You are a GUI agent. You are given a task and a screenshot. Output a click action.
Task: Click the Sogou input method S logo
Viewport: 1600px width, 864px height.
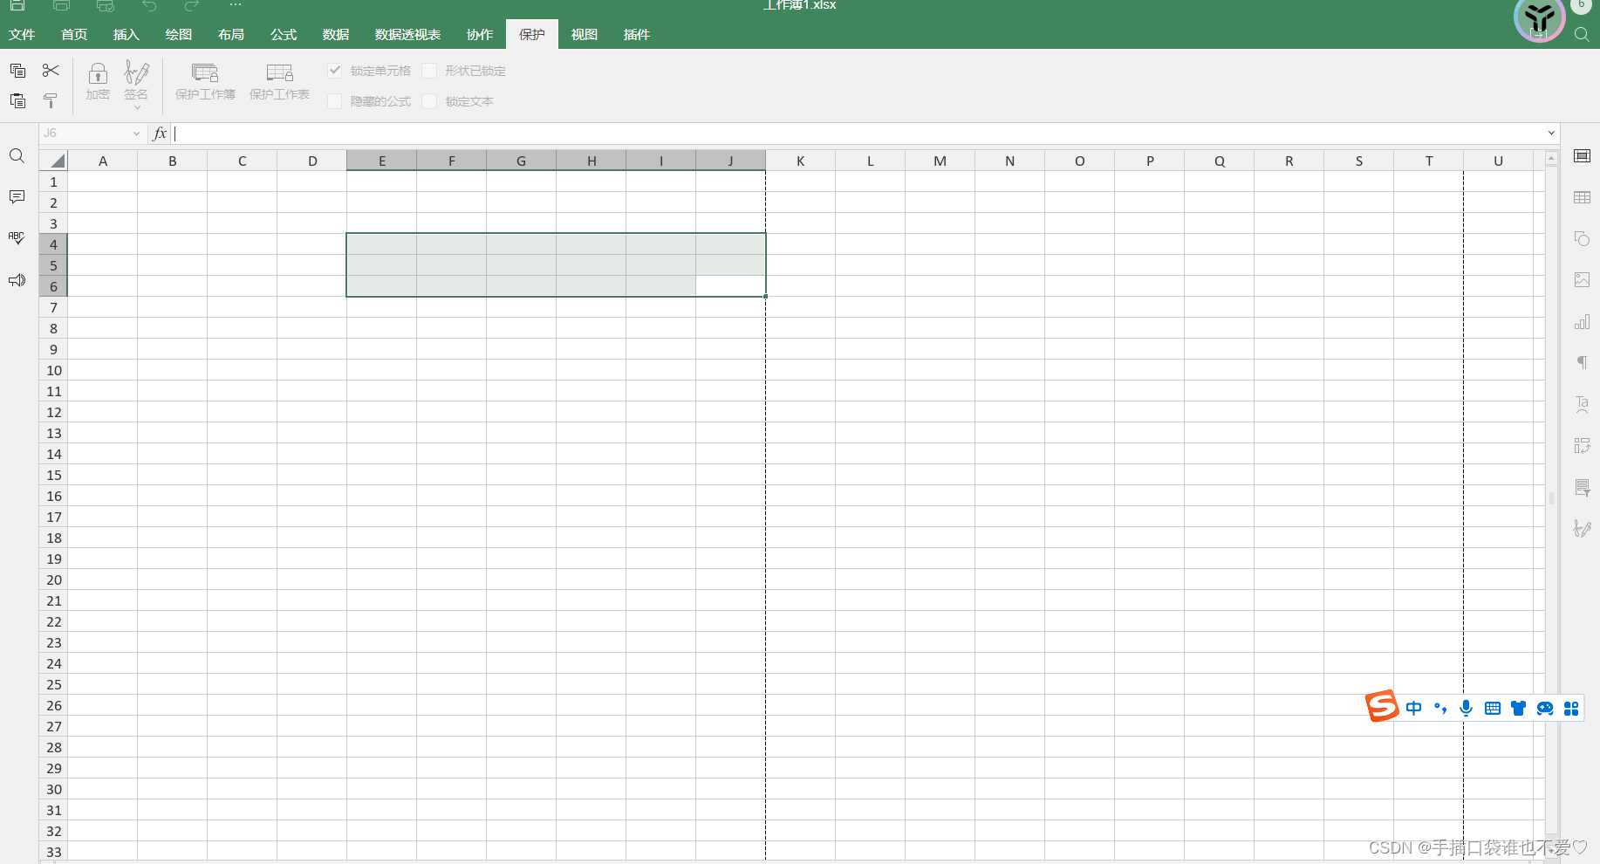pyautogui.click(x=1382, y=706)
